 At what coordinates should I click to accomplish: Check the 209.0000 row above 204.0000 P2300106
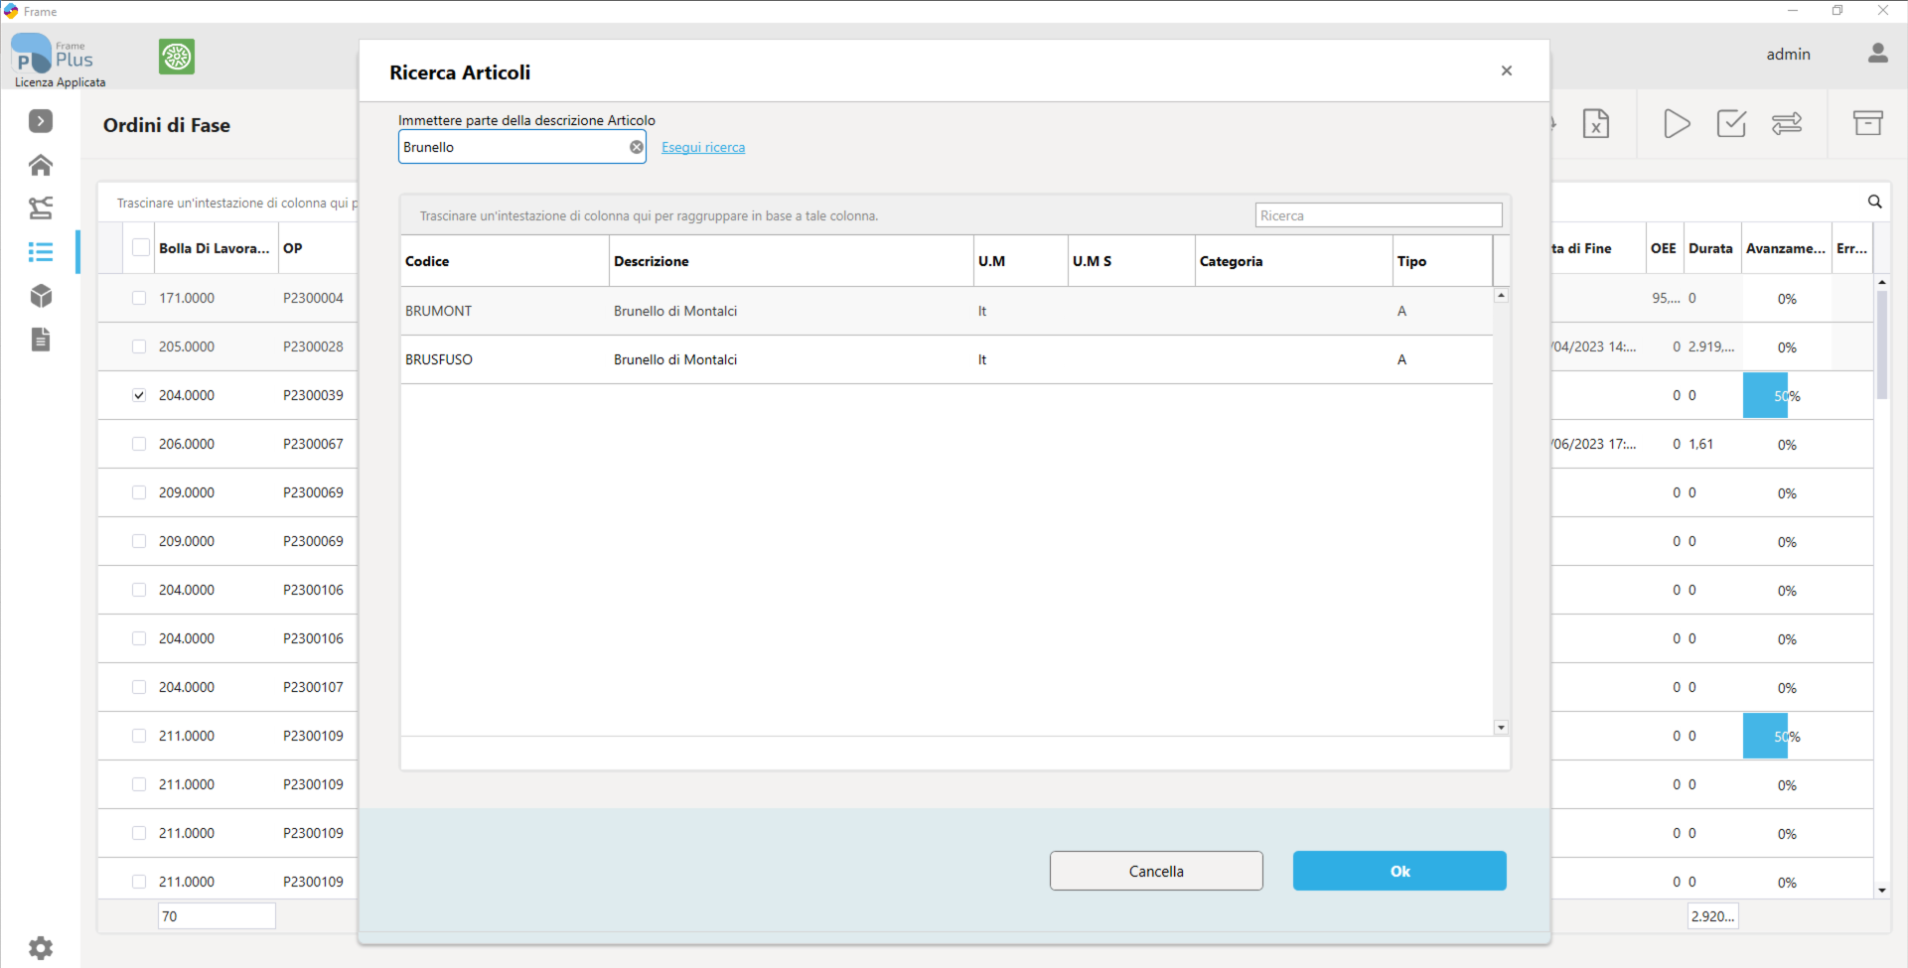tap(139, 541)
